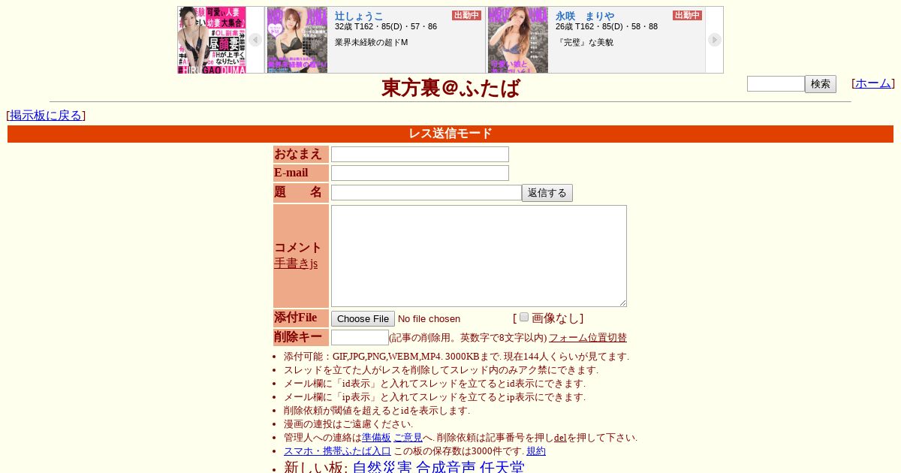Click the 永咲 まりや name link
Viewport: 901px width, 473px height.
click(585, 16)
